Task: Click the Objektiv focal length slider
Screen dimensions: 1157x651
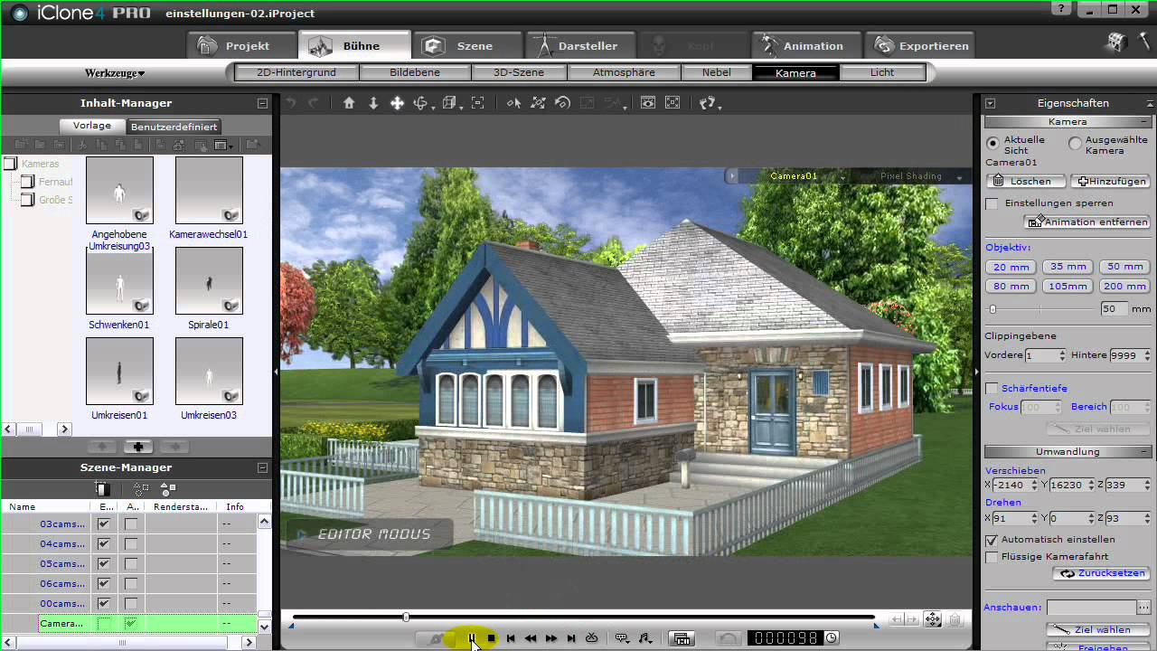Action: point(1039,309)
